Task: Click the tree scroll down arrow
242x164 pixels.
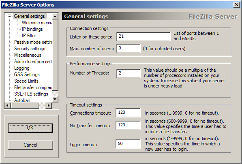Action: pos(55,99)
